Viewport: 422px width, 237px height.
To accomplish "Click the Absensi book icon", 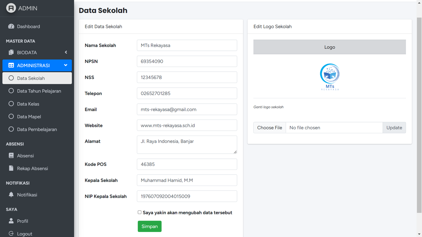I will point(11,156).
